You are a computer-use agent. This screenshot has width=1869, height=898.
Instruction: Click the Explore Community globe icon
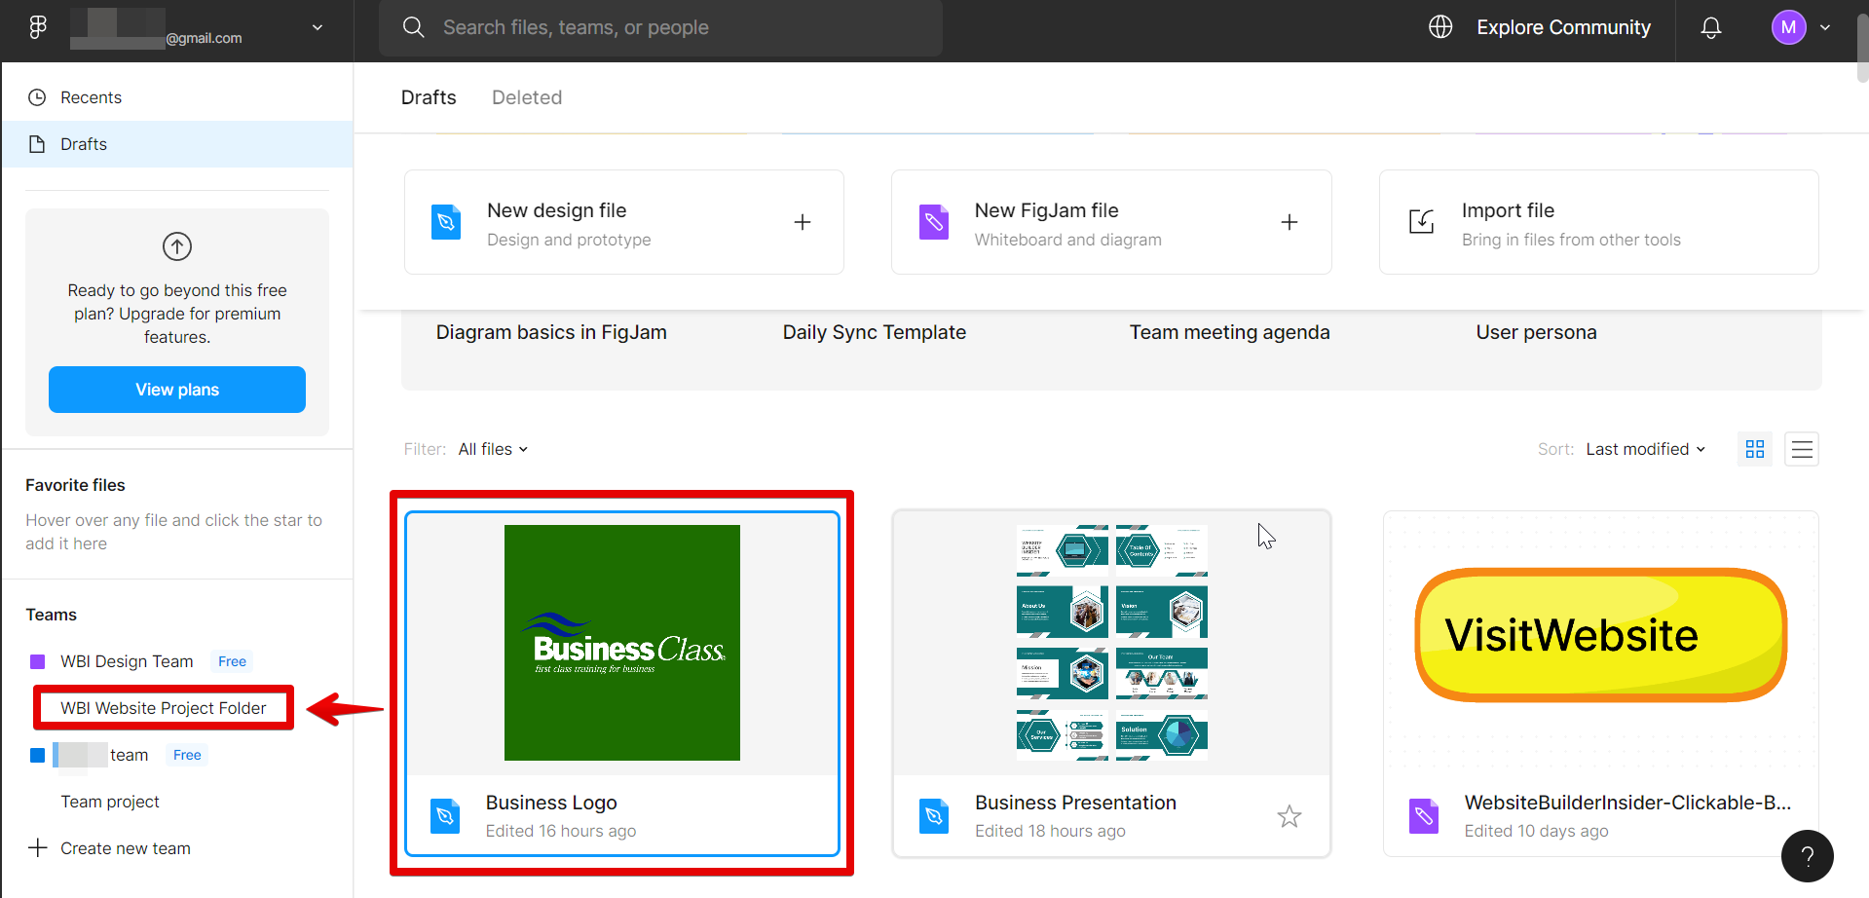pos(1440,27)
